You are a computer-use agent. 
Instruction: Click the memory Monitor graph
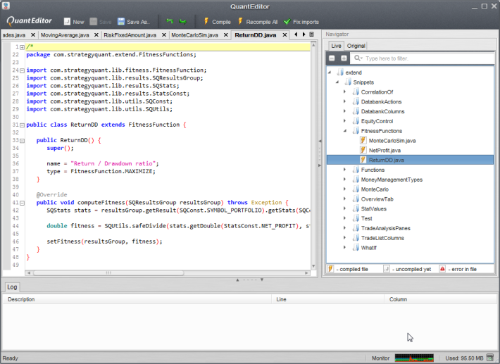point(414,358)
